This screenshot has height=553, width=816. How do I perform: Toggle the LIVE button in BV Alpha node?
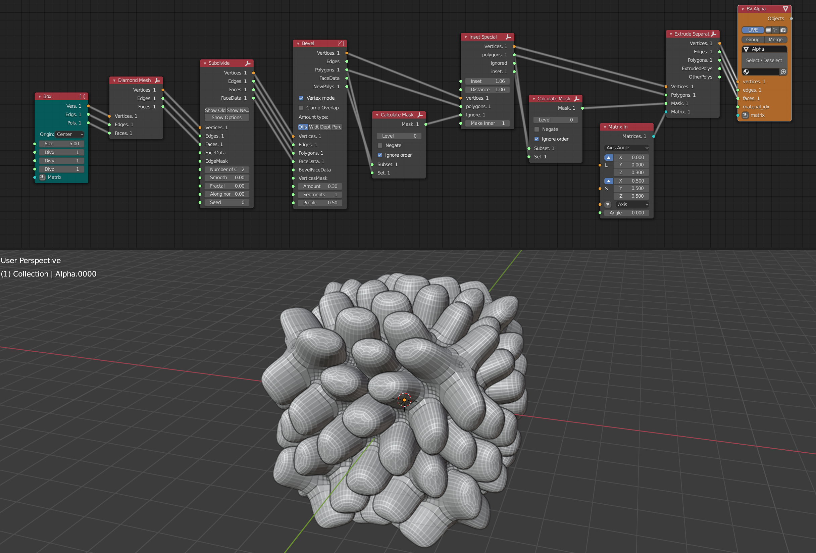click(753, 30)
